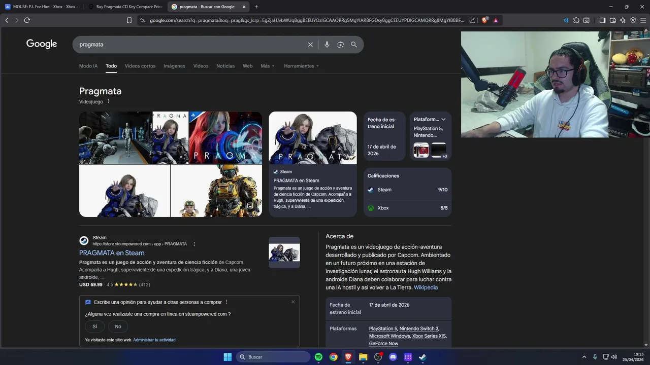This screenshot has height=365, width=650.
Task: Open GeForce Now platform link
Action: tap(383, 343)
